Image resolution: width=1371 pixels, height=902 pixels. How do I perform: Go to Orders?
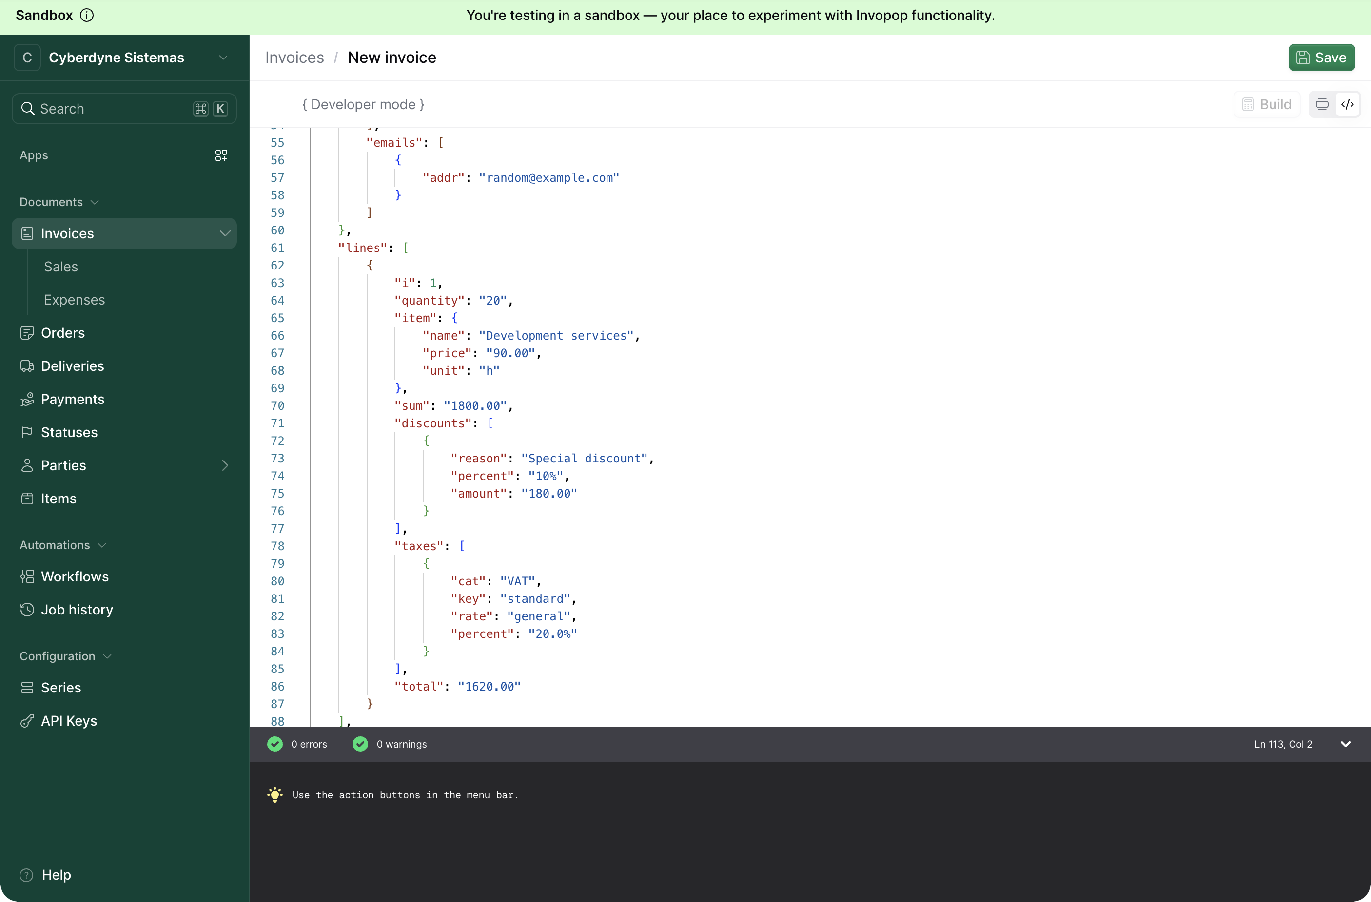pyautogui.click(x=63, y=333)
